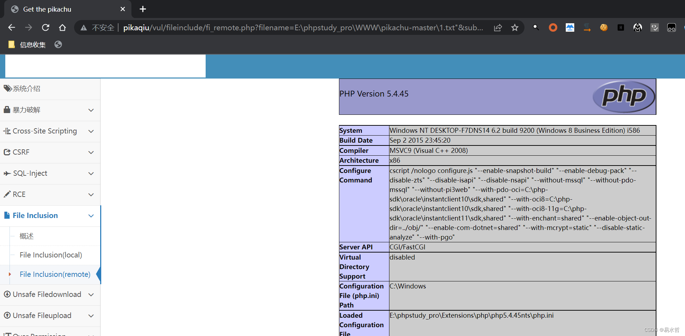Image resolution: width=685 pixels, height=336 pixels.
Task: Open Cross-Site Scripting menu item
Action: 45,131
